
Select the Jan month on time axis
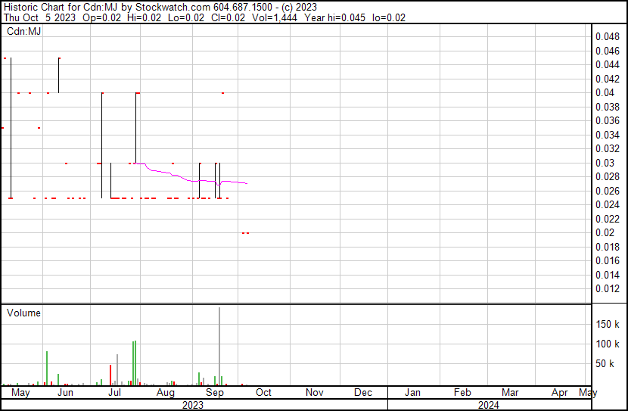[x=412, y=393]
